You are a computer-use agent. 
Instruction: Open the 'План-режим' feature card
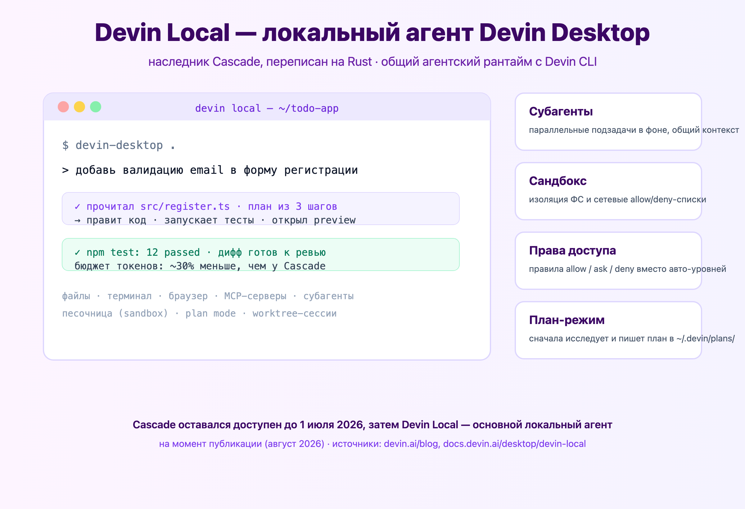[608, 330]
